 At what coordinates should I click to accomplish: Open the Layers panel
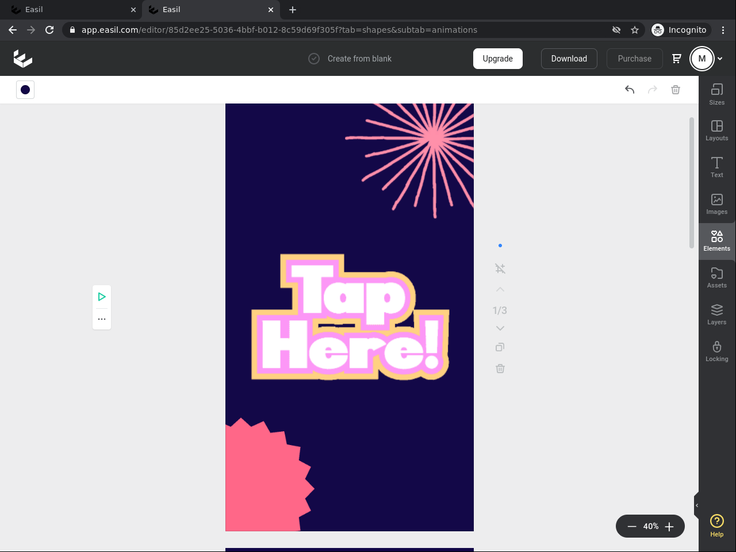point(717,315)
